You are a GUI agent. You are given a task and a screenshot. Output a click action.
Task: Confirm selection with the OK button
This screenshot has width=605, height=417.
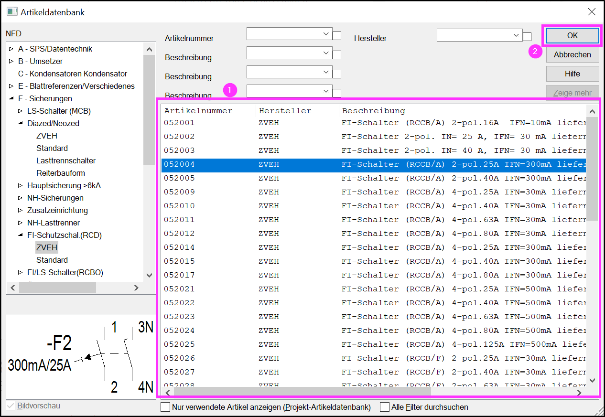tap(572, 35)
